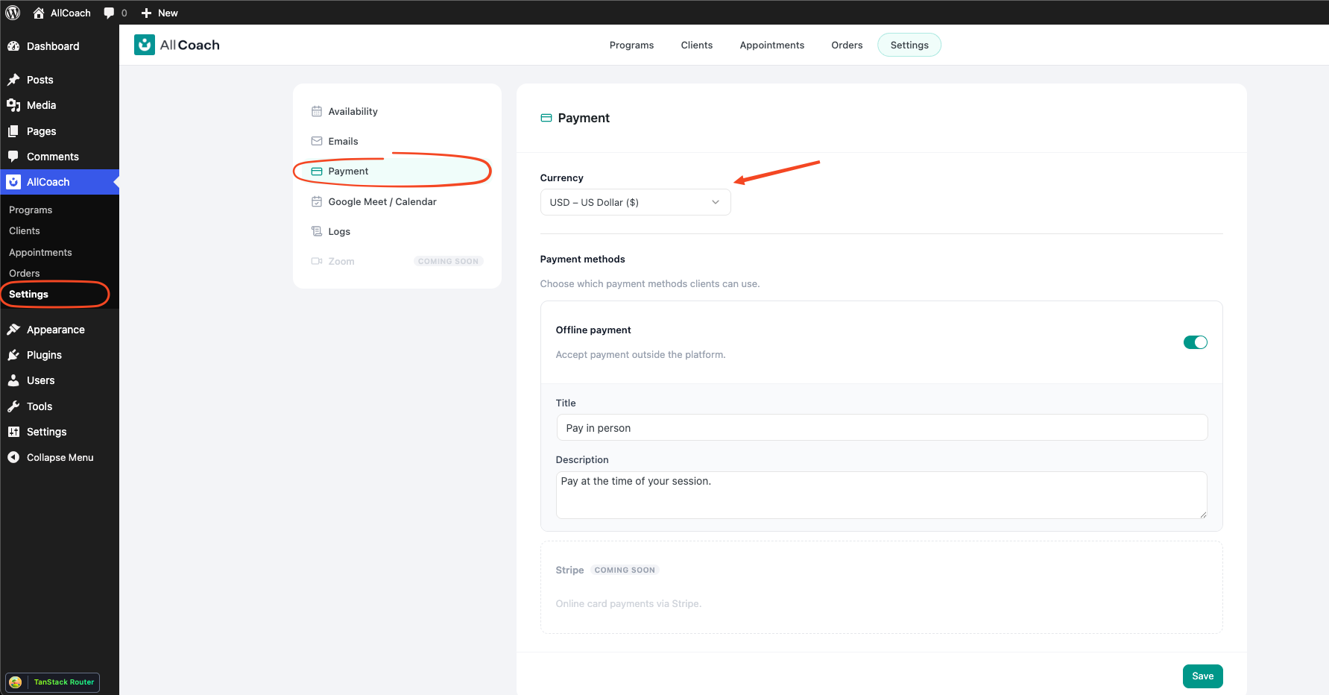Screen dimensions: 1329x695
Task: Click "Online card payments via Stripe." text
Action: 628,603
